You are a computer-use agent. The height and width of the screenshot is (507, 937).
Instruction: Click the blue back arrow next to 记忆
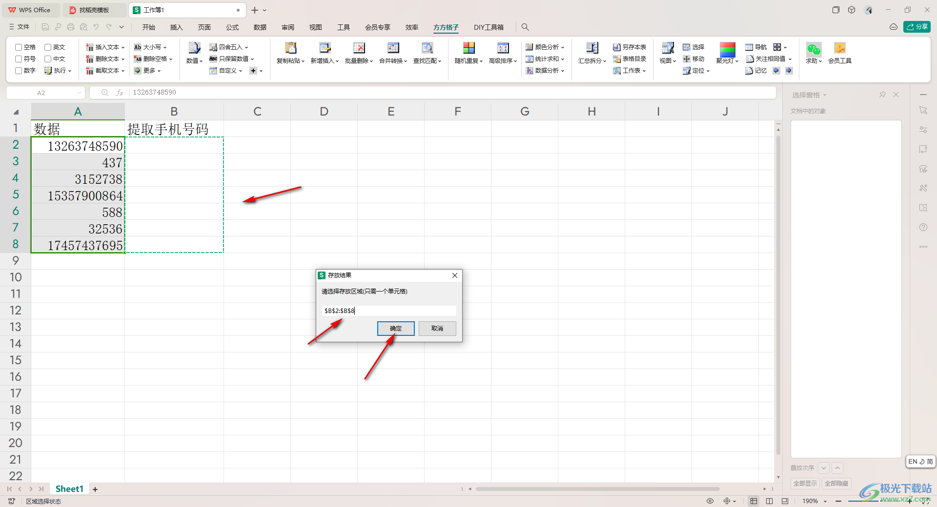coord(776,71)
